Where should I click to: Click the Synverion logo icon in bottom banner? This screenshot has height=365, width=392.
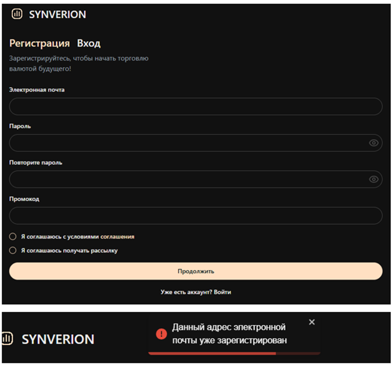pos(7,338)
